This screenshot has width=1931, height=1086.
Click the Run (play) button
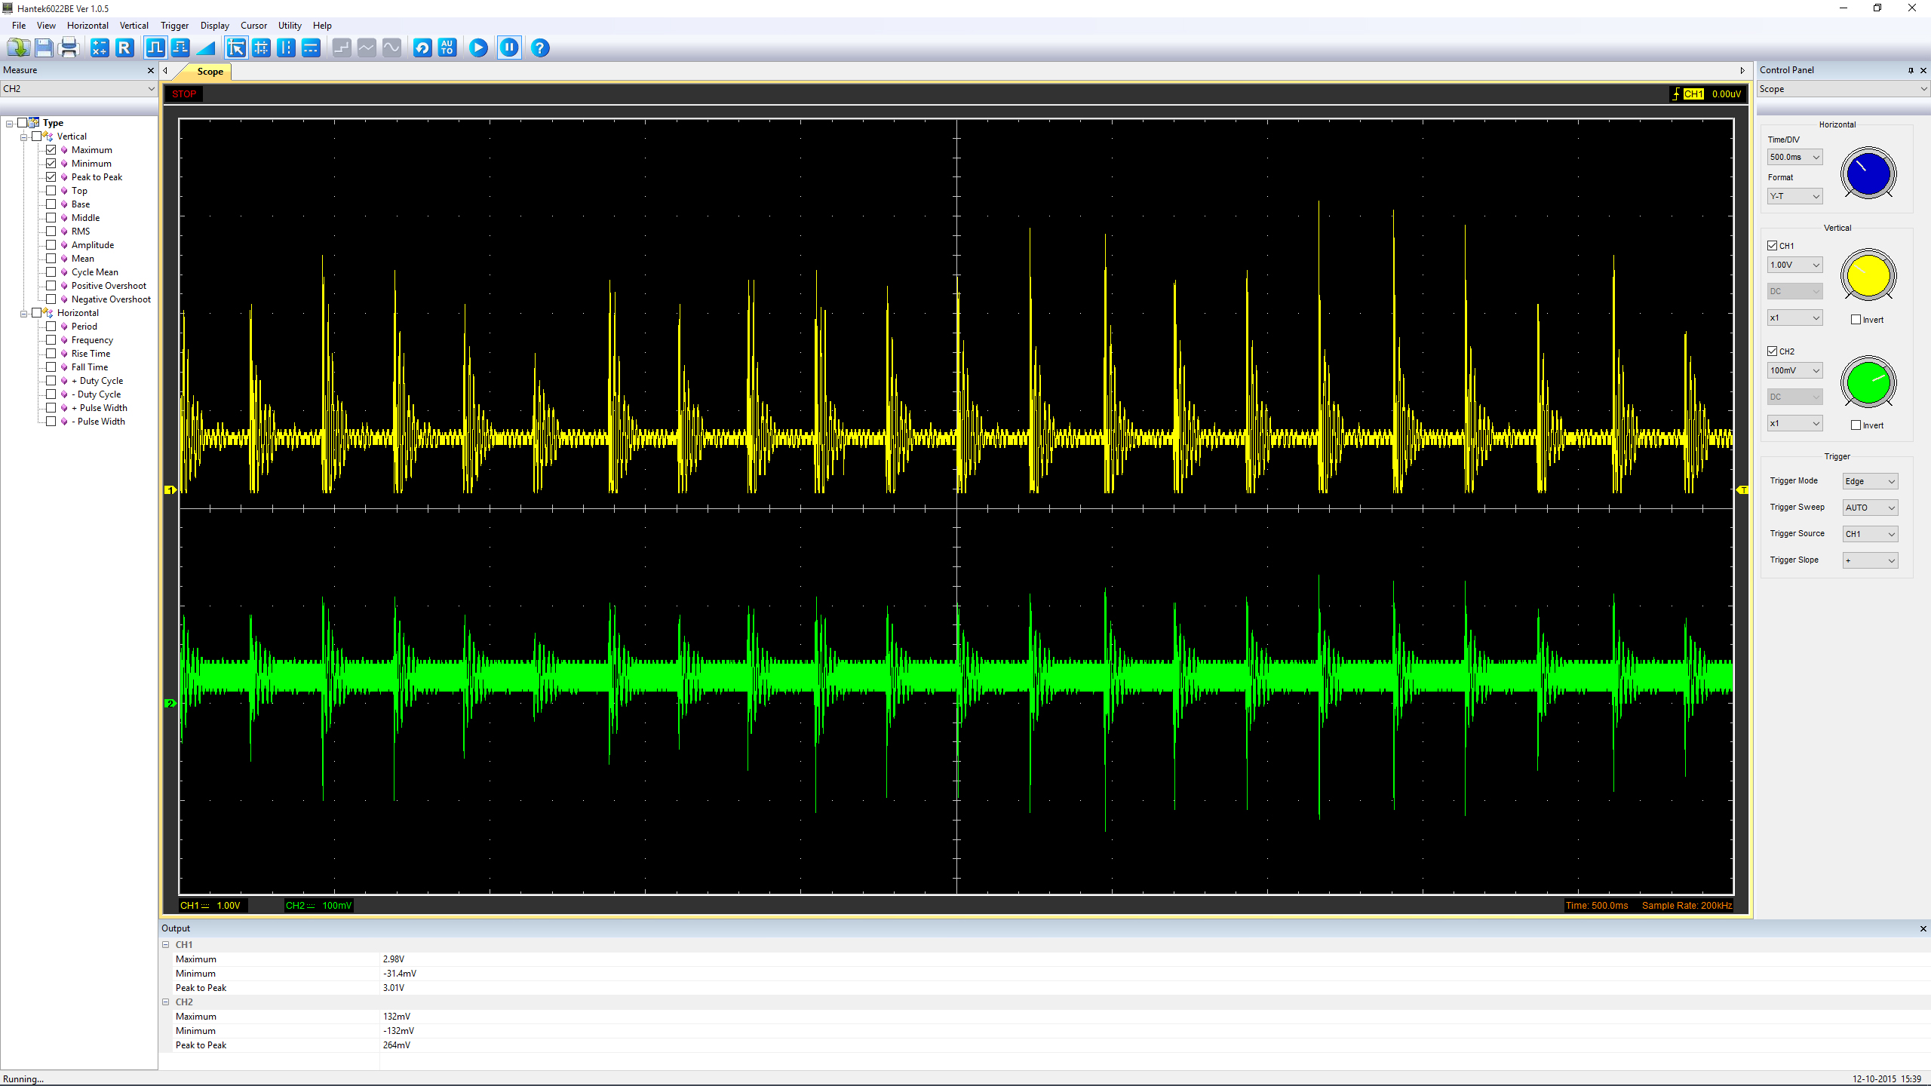click(478, 48)
